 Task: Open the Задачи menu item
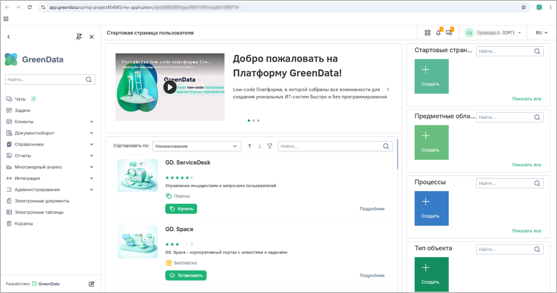click(x=23, y=110)
